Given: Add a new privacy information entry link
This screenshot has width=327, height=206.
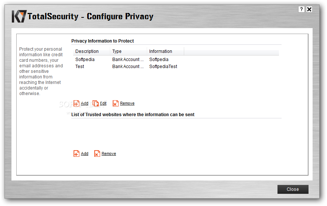Looking at the screenshot, I should pos(85,103).
